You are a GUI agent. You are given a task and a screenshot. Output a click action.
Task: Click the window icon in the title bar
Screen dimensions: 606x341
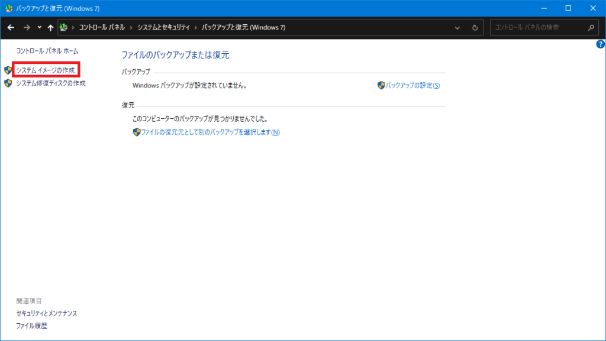coord(8,8)
